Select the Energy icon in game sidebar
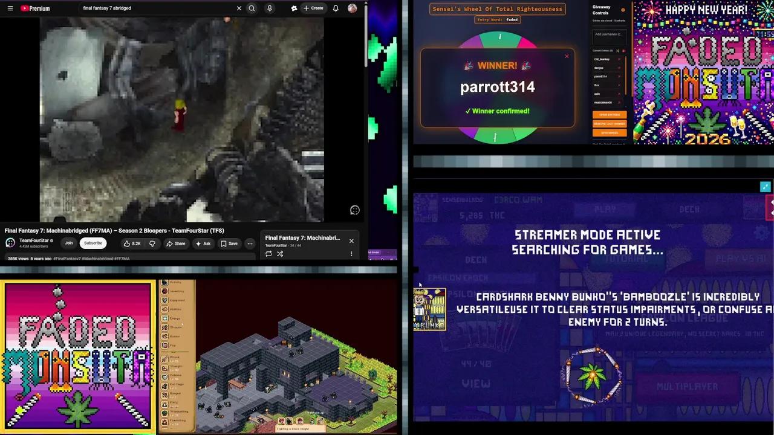 165,318
